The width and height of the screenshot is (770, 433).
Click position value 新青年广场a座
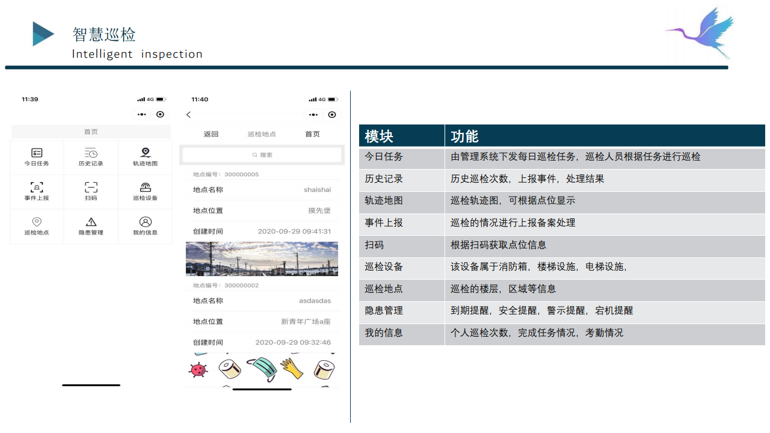point(306,322)
